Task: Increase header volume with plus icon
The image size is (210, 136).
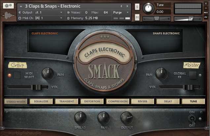Action: [x=200, y=19]
